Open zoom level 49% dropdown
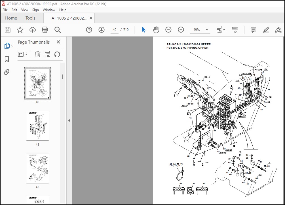The width and height of the screenshot is (285, 205). pyautogui.click(x=207, y=30)
